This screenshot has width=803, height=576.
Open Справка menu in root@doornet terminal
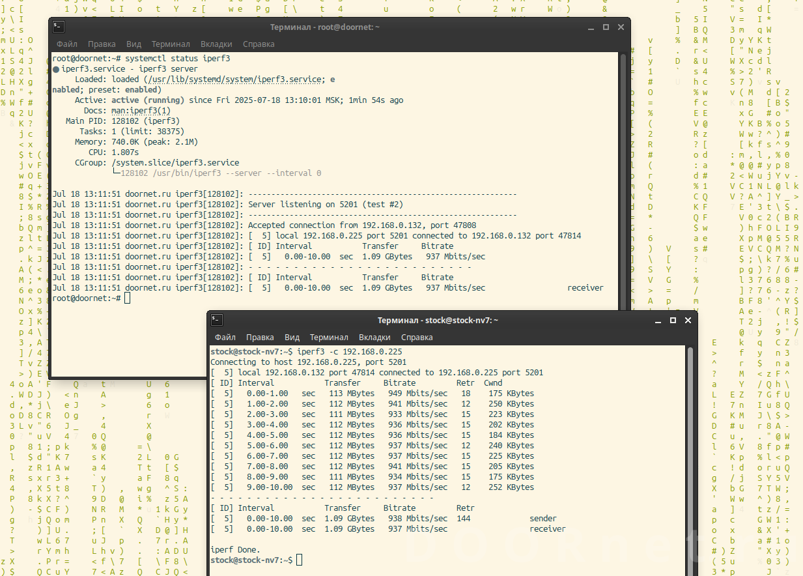pos(259,44)
